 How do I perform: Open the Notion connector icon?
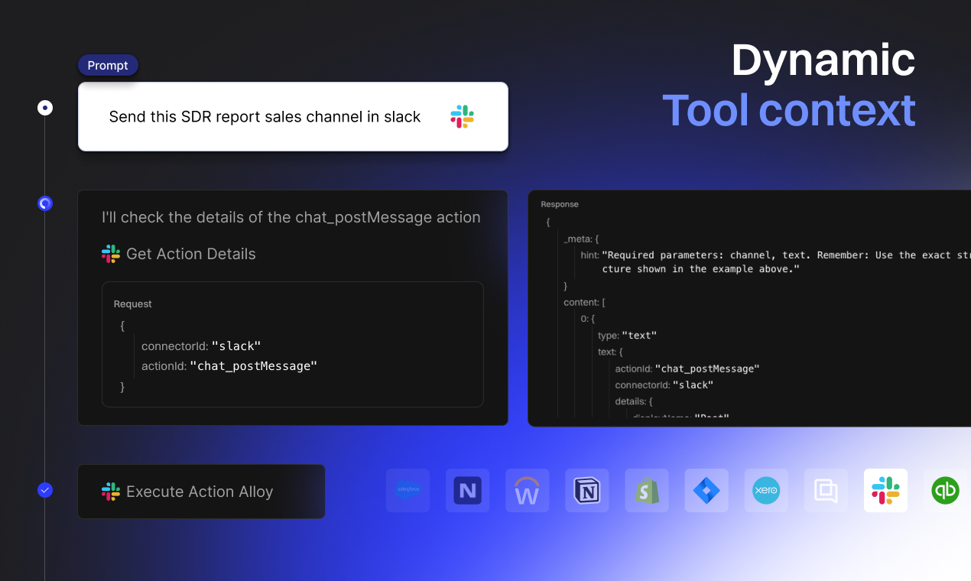click(586, 491)
